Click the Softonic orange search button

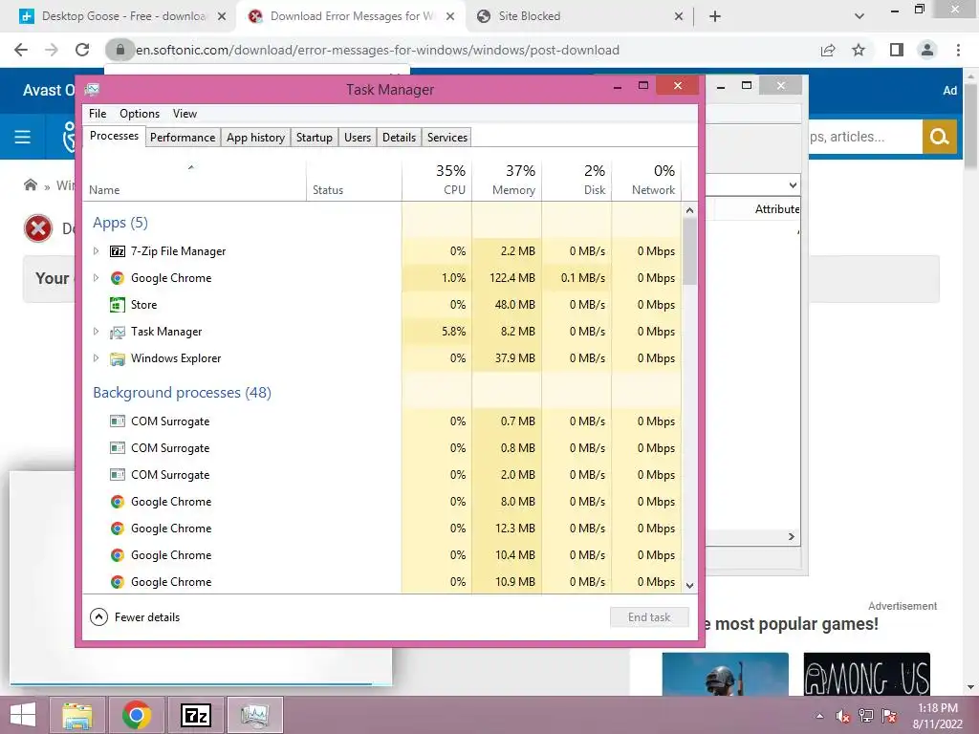tap(939, 137)
